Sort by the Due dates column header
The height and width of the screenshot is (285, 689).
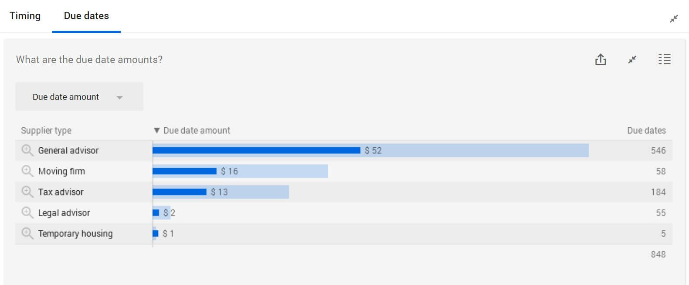click(646, 130)
